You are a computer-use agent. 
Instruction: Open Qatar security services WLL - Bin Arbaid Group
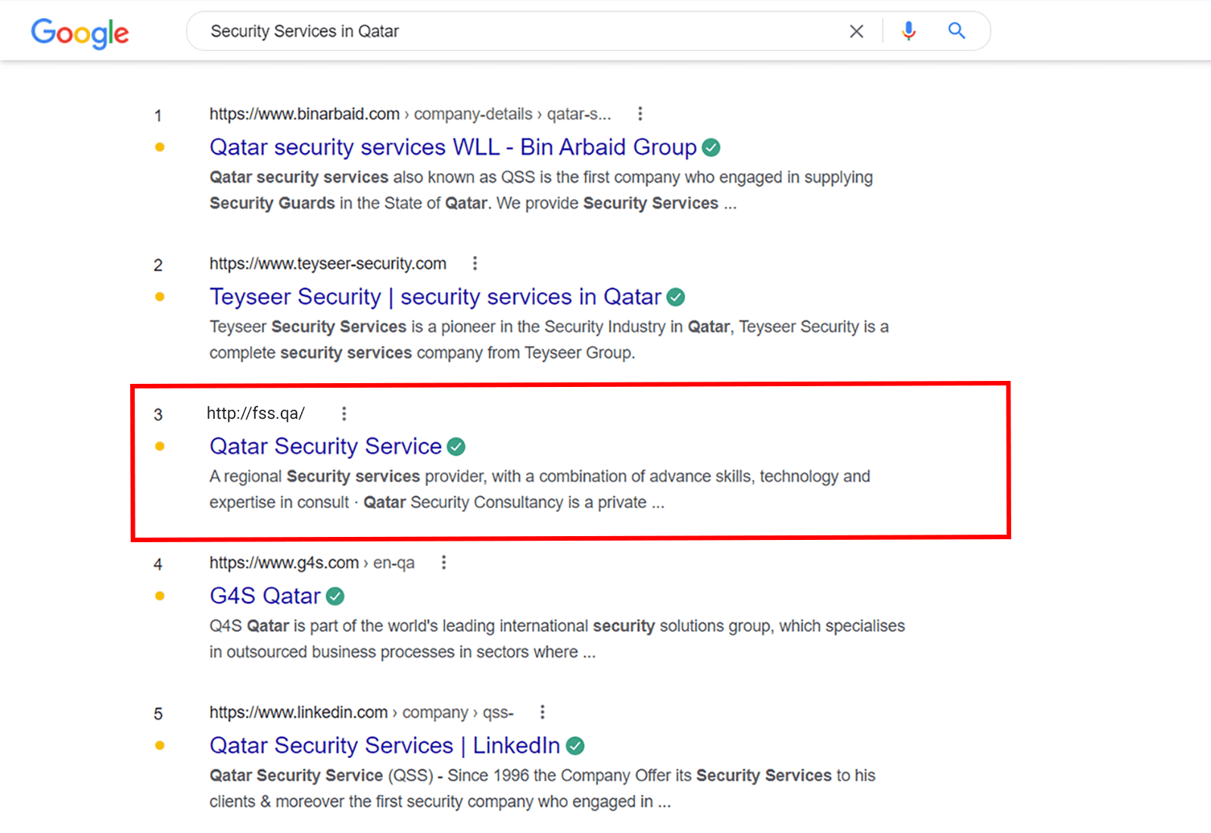tap(453, 147)
